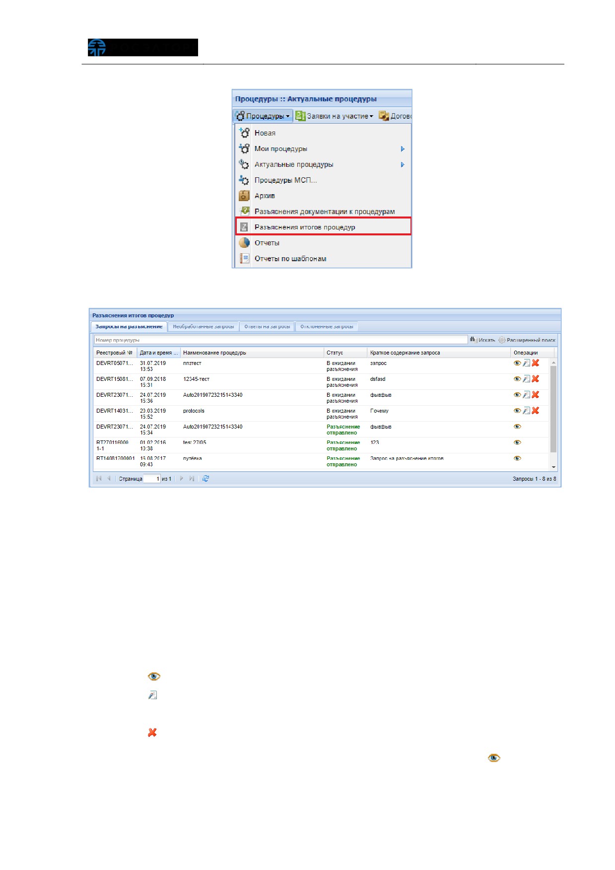View the Auto2019 request dated 15:36
615x870 pixels.
(517, 395)
